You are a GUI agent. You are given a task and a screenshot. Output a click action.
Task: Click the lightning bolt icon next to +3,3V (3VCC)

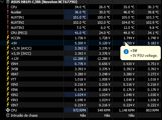pos(8,53)
